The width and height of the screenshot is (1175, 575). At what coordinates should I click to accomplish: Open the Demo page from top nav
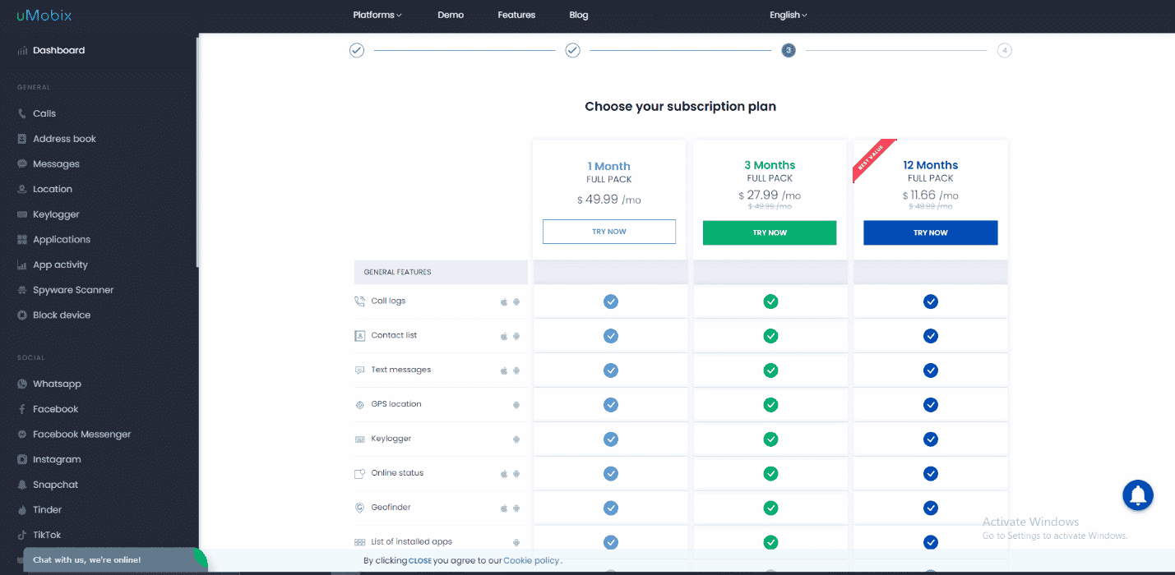pyautogui.click(x=451, y=15)
